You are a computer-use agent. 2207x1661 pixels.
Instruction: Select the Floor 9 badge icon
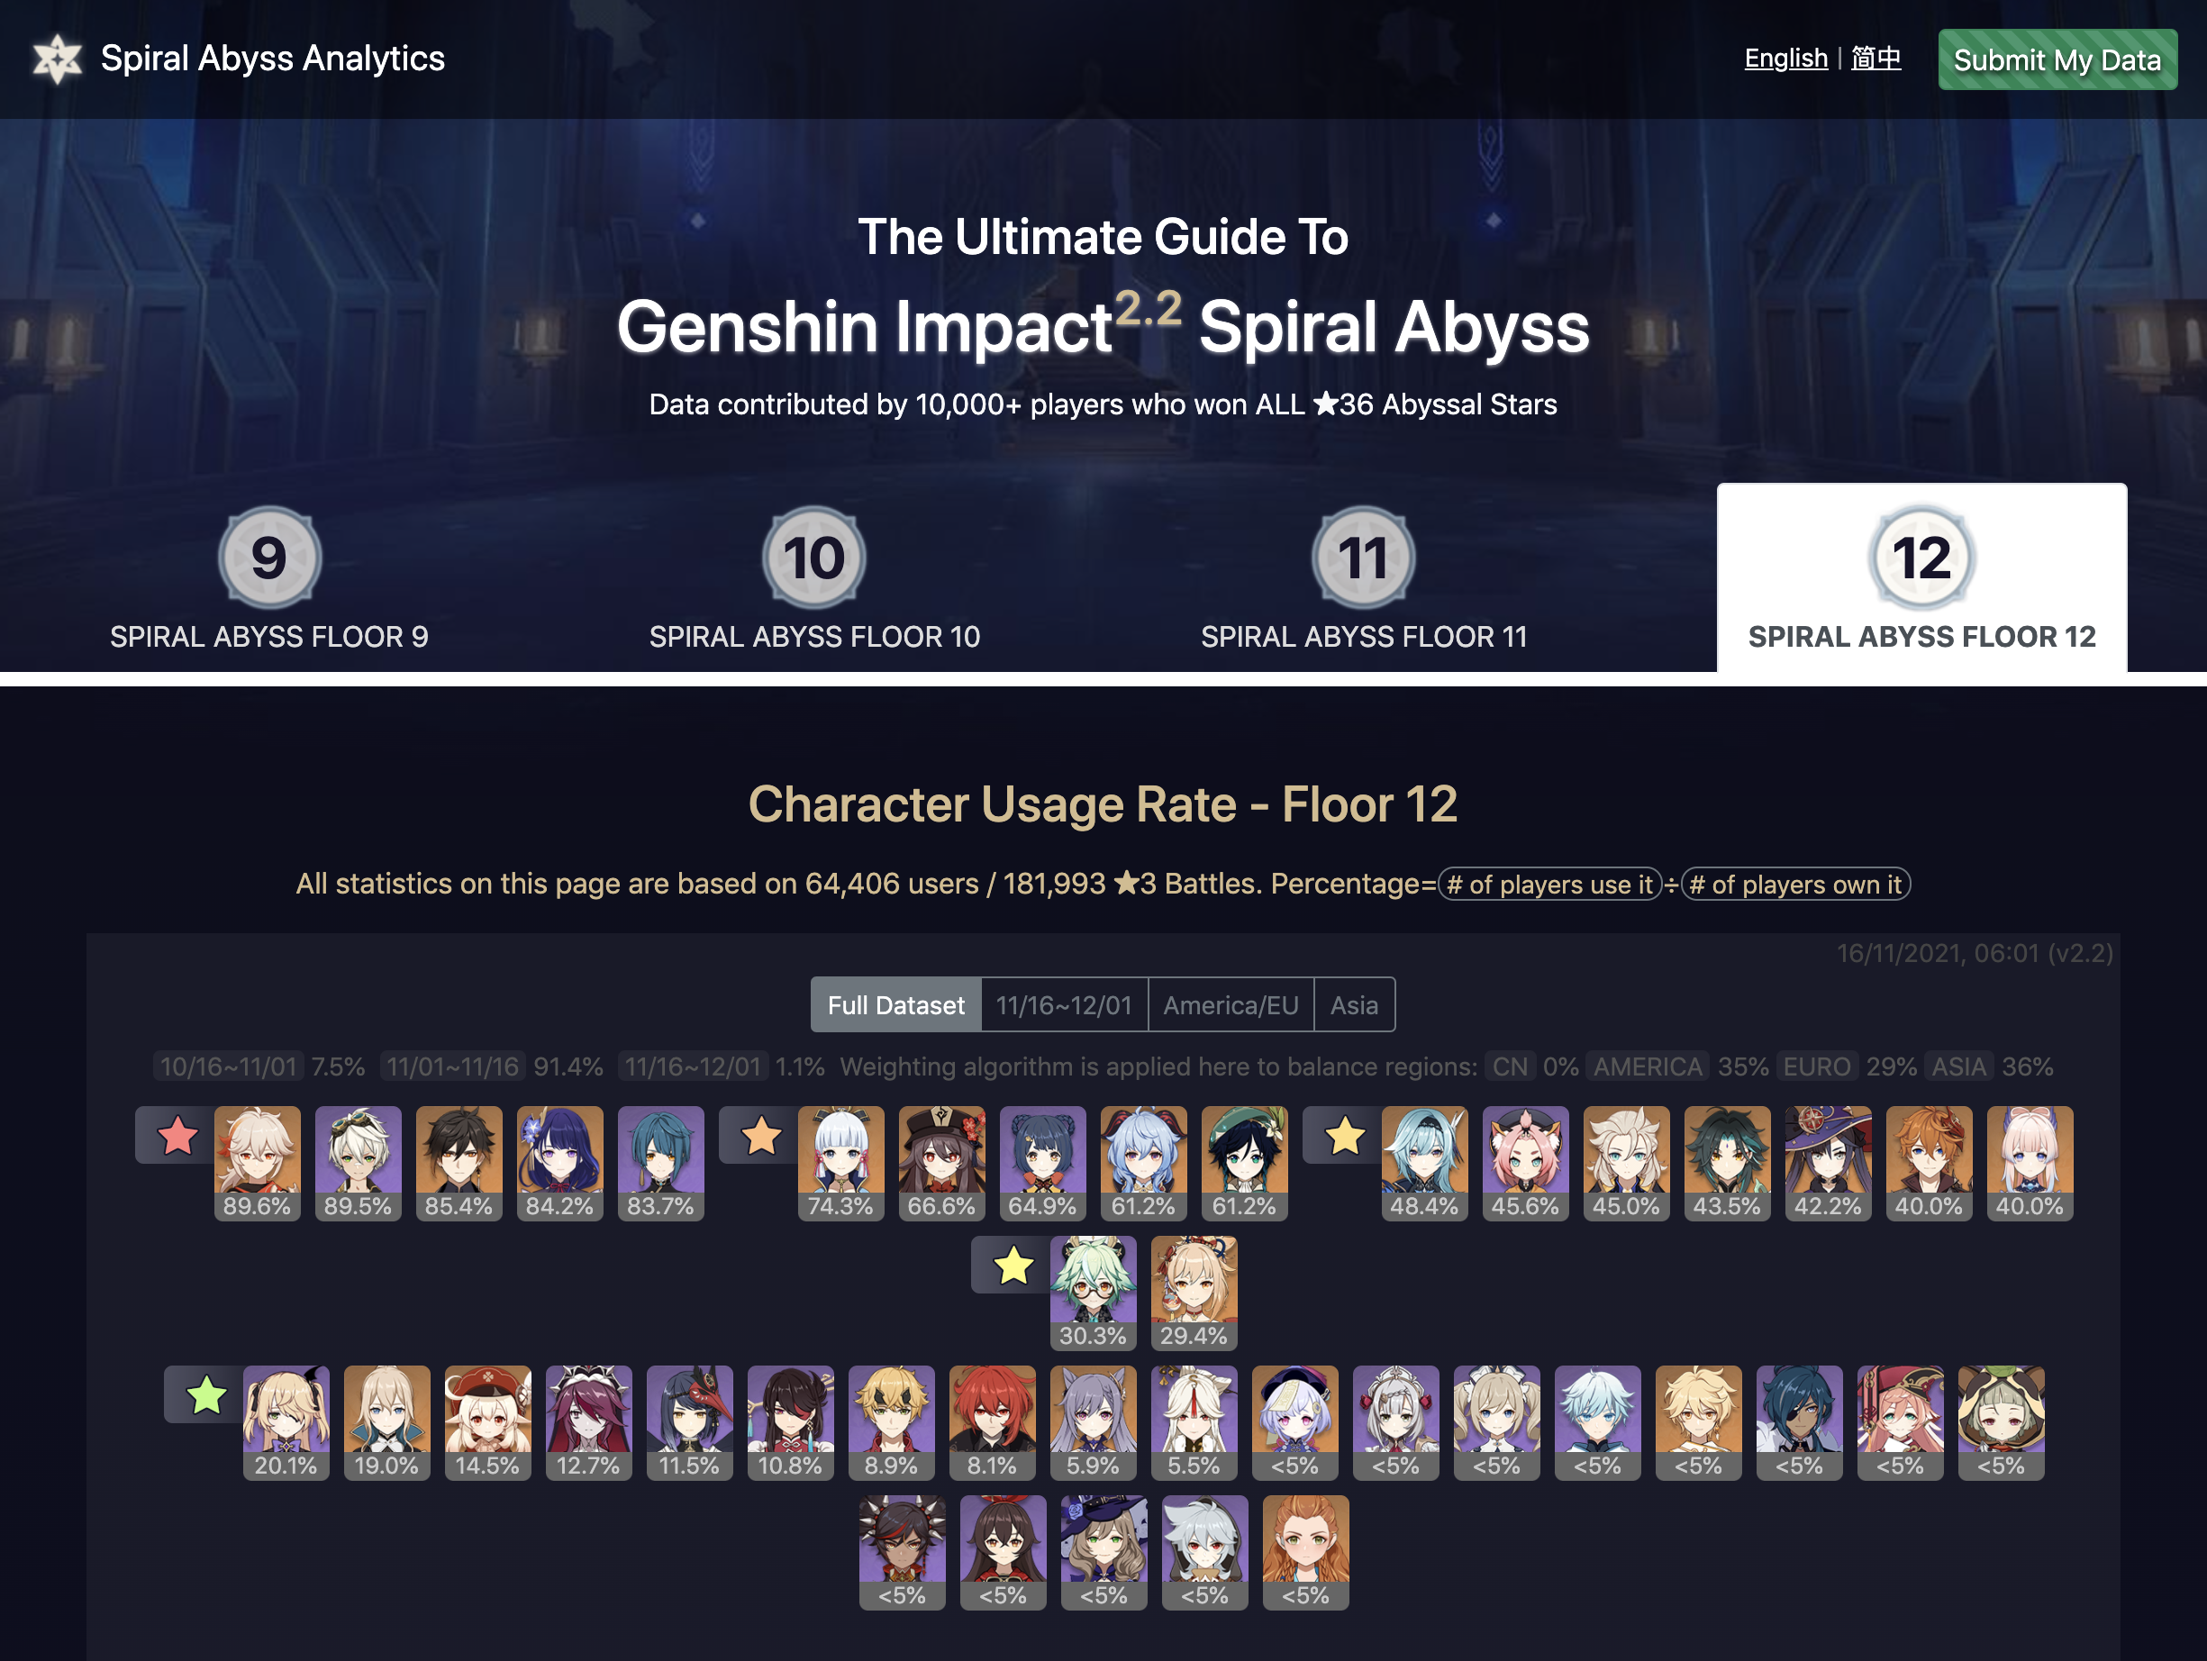tap(269, 558)
